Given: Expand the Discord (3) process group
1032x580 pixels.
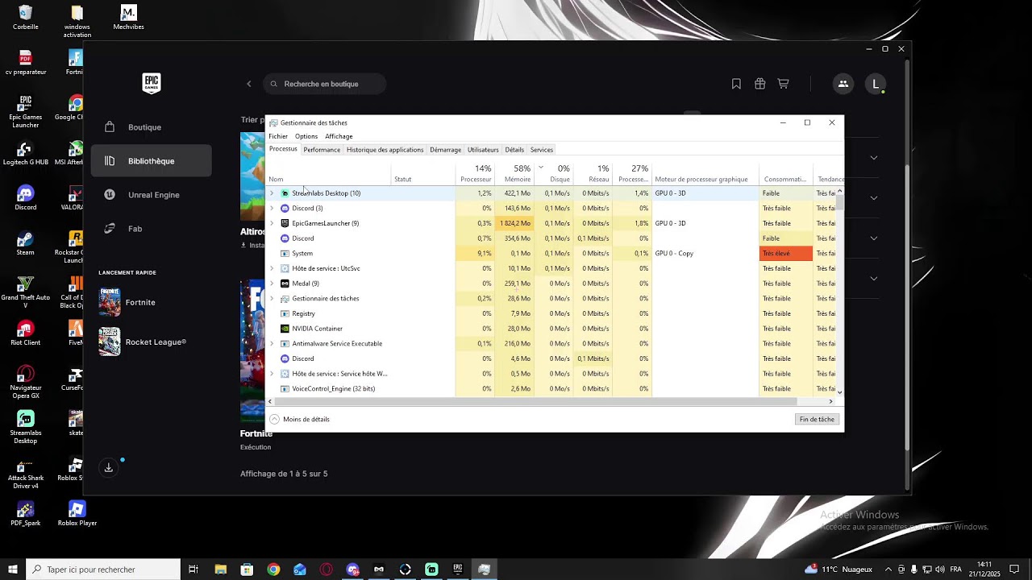Looking at the screenshot, I should click(272, 209).
